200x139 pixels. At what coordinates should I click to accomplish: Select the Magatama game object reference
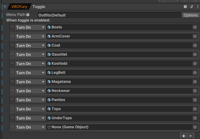[x=119, y=82]
